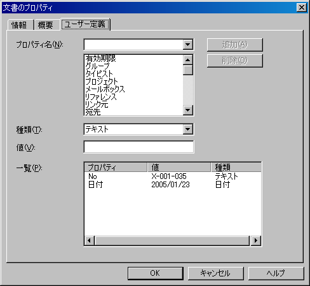Click the 追加 button
The height and width of the screenshot is (286, 310).
(x=235, y=45)
